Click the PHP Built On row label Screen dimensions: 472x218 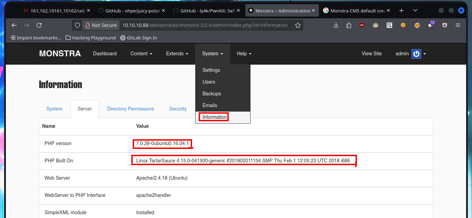coord(59,161)
